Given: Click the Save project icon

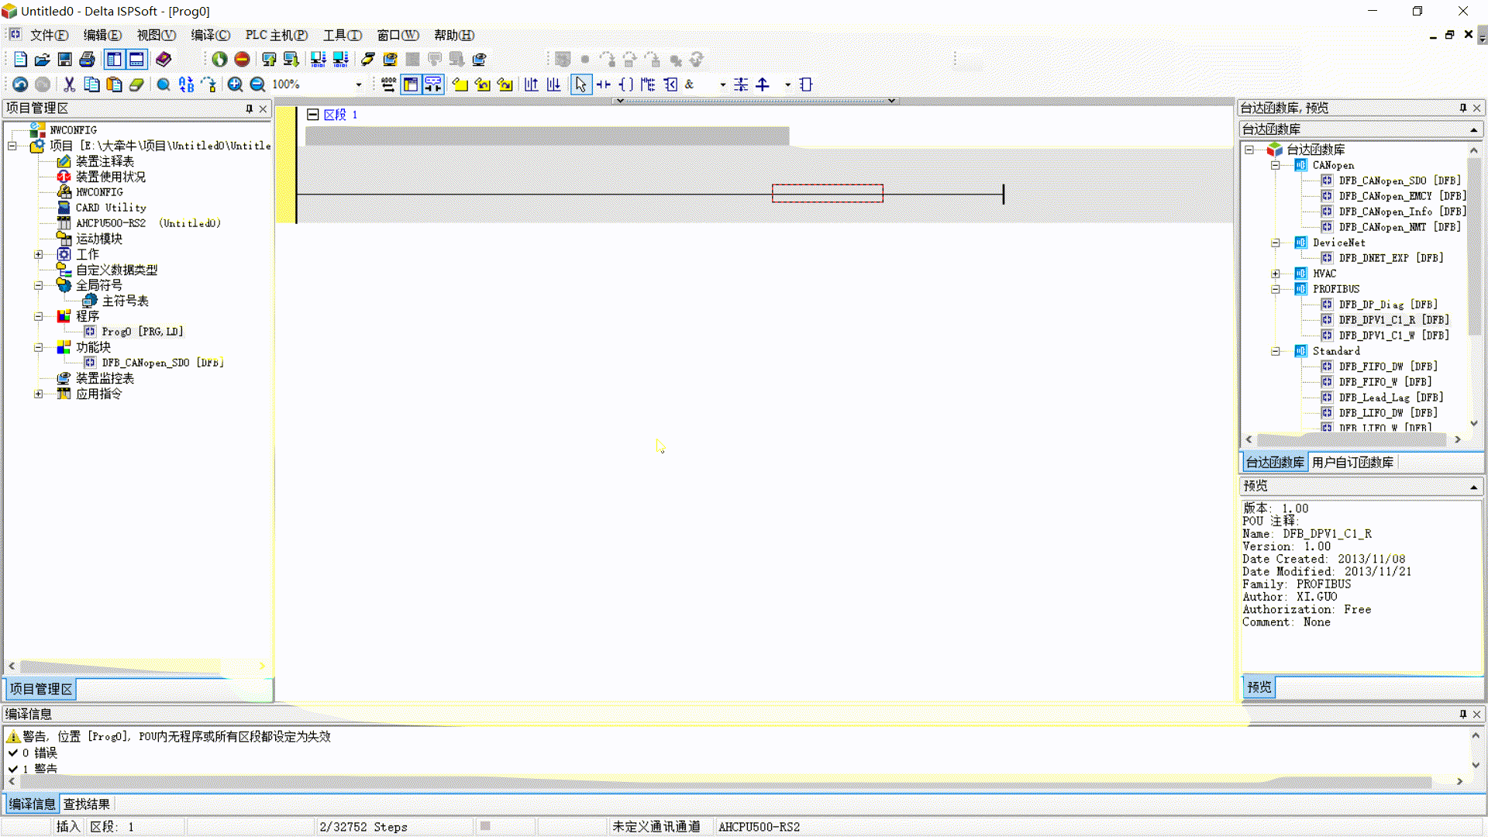Looking at the screenshot, I should [65, 60].
